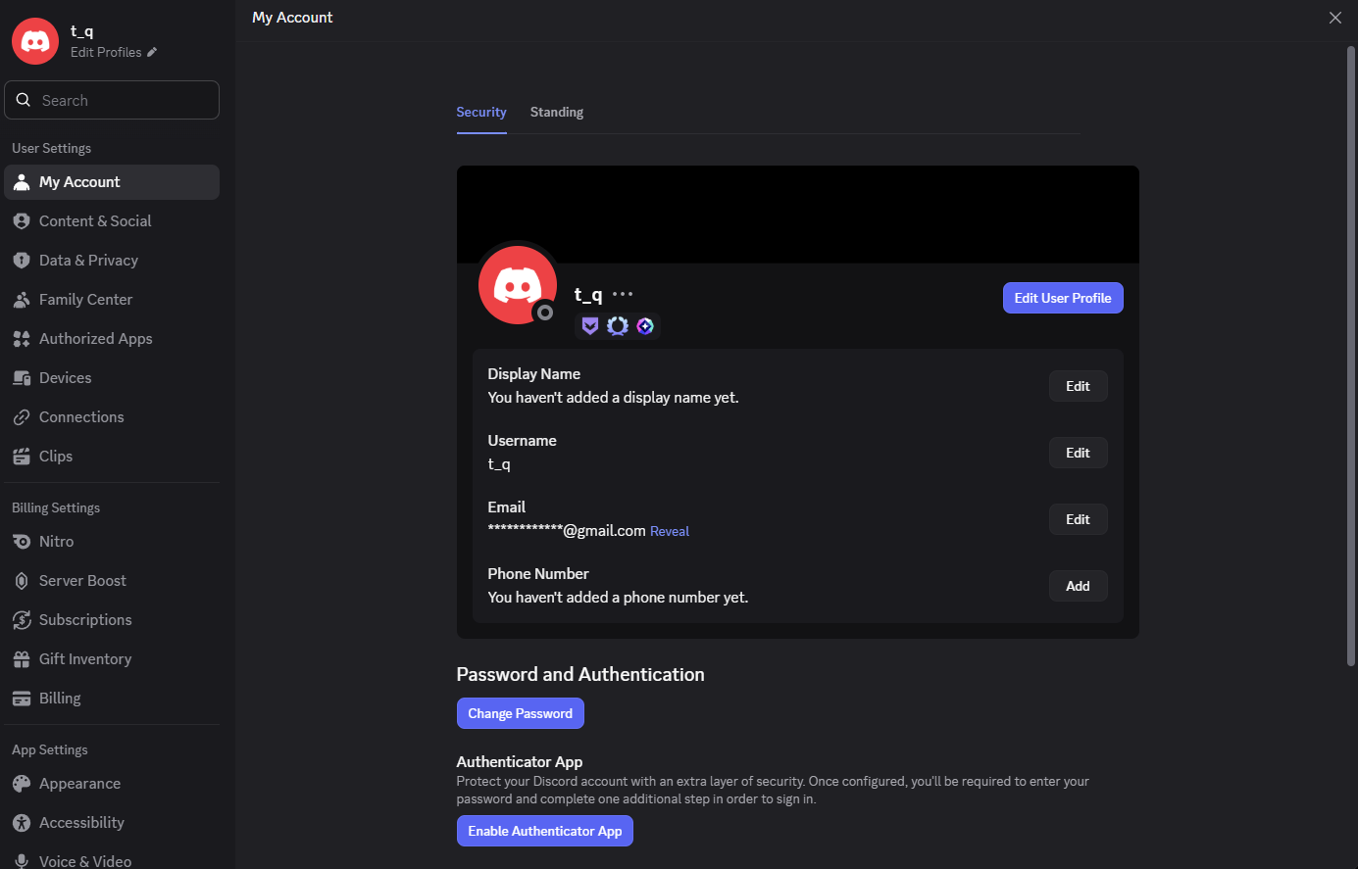The width and height of the screenshot is (1358, 869).
Task: Open Data & Privacy settings
Action: click(x=88, y=261)
